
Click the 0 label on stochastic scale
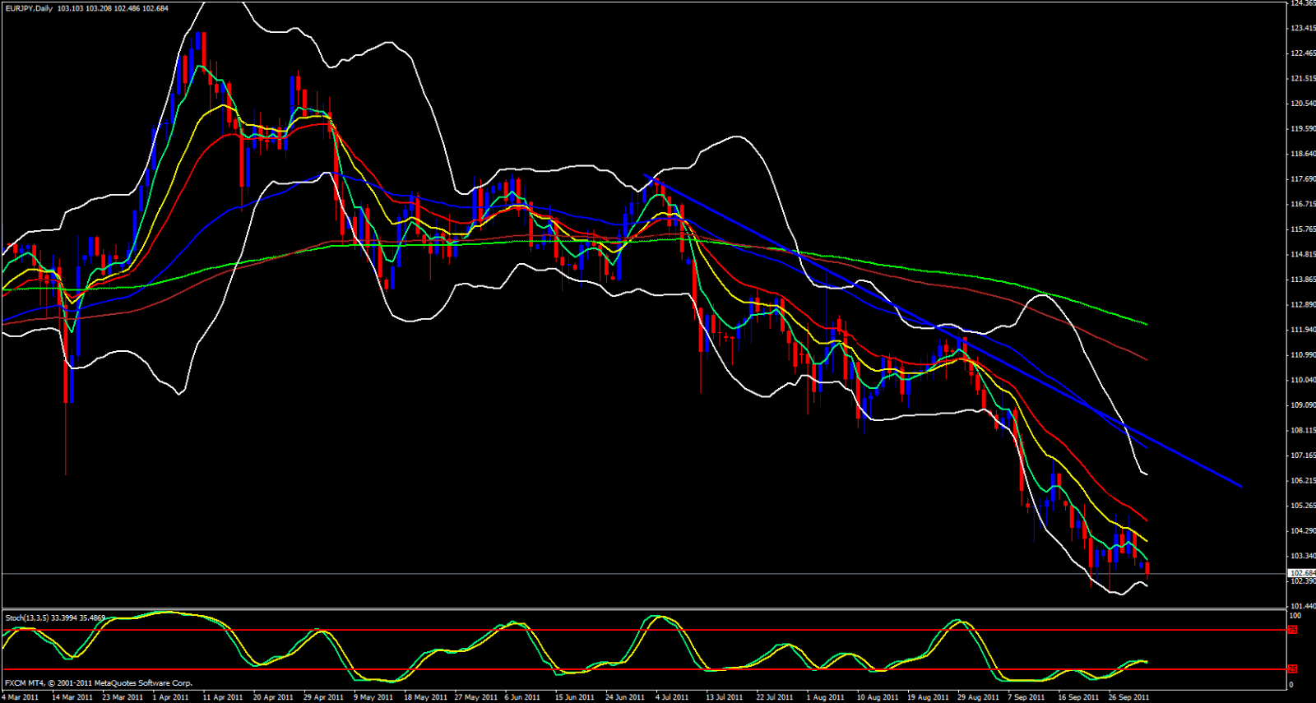tap(1291, 685)
